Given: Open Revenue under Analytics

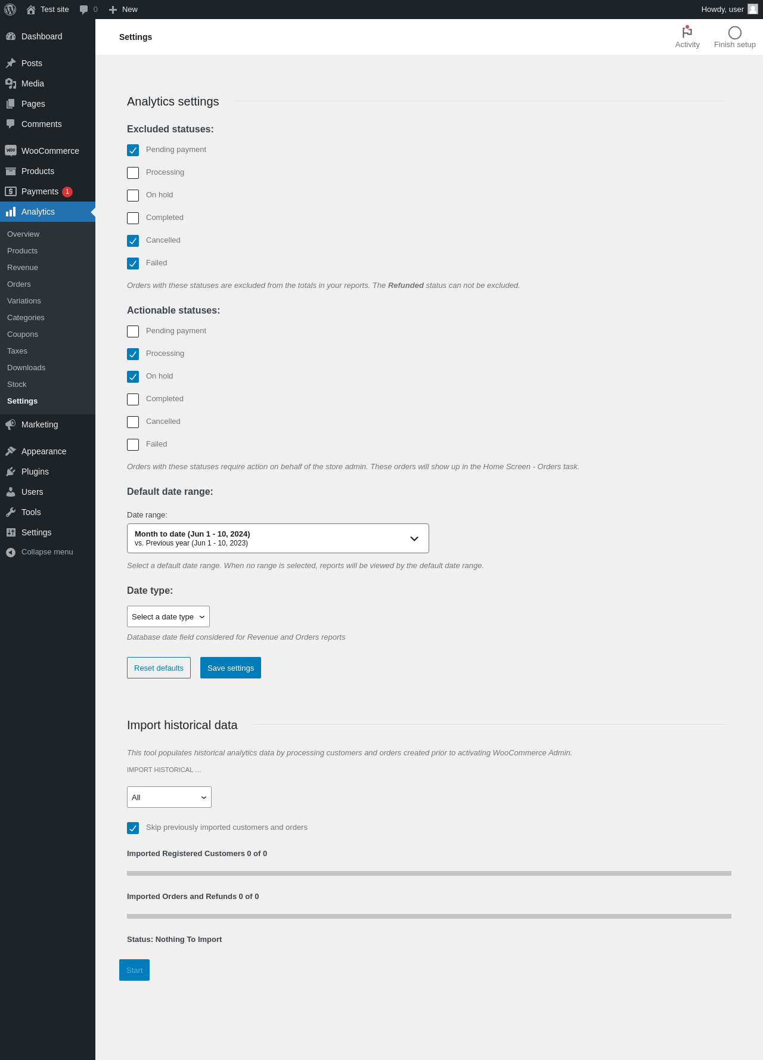Looking at the screenshot, I should pyautogui.click(x=23, y=268).
